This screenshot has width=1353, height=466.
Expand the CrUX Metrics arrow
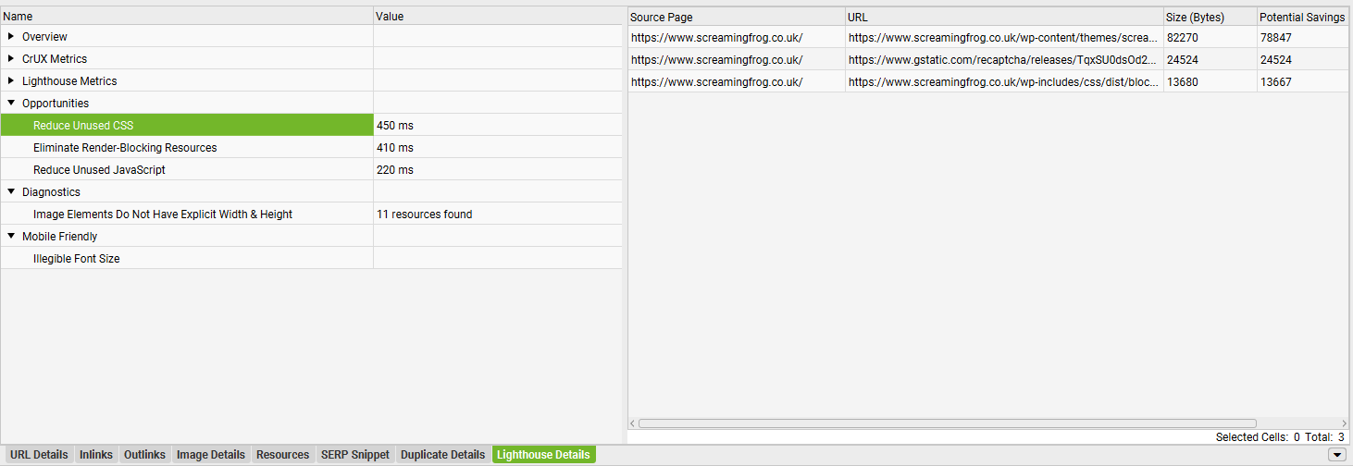pos(11,59)
